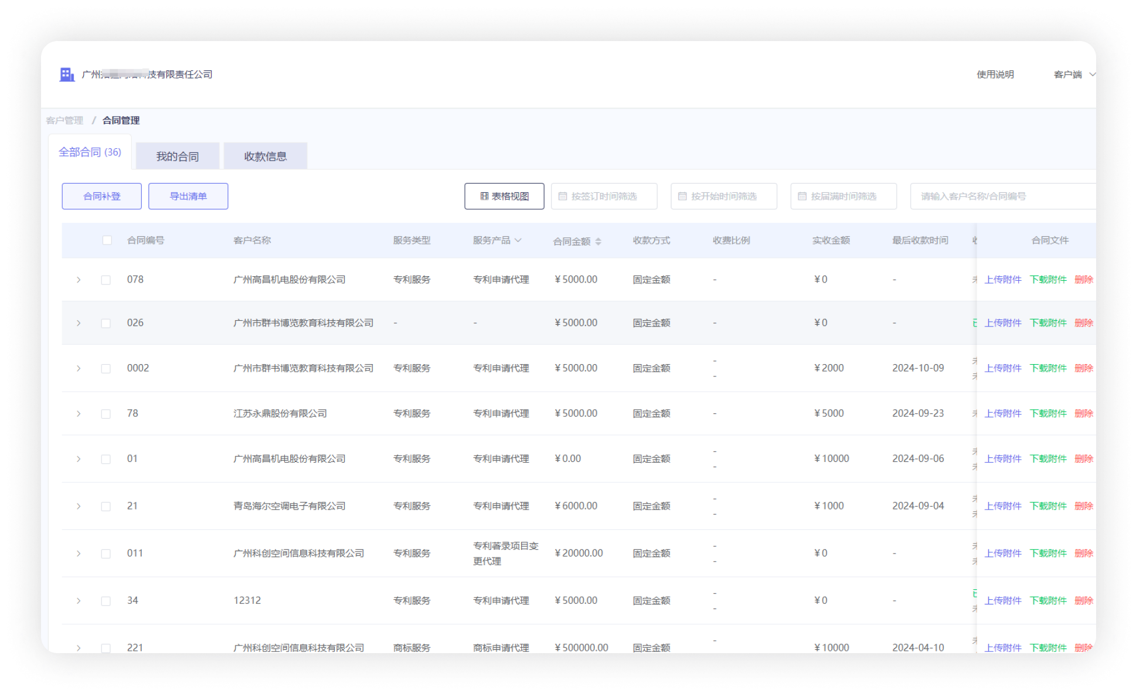Open the 客户端 dropdown arrow
This screenshot has height=693, width=1136.
(1091, 74)
